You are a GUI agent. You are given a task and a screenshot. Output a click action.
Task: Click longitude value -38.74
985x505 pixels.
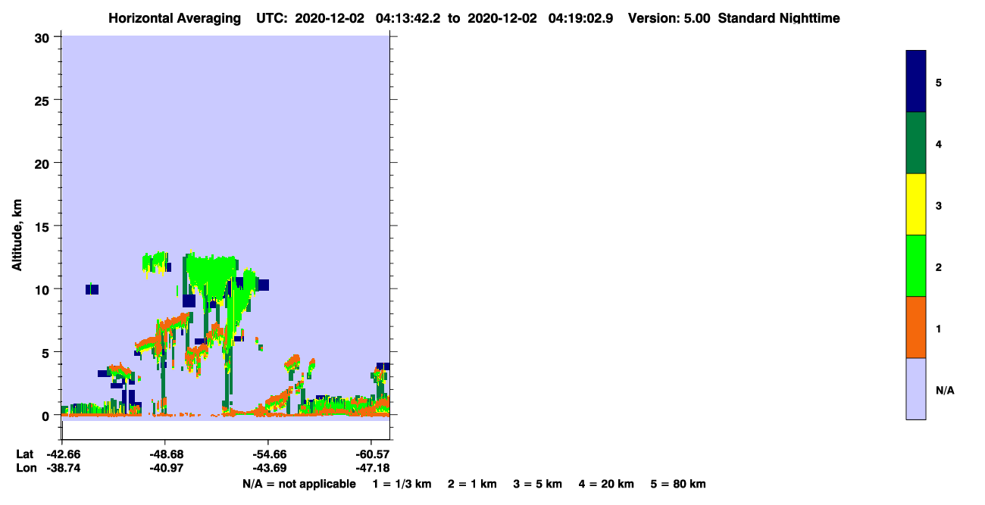[x=62, y=469]
